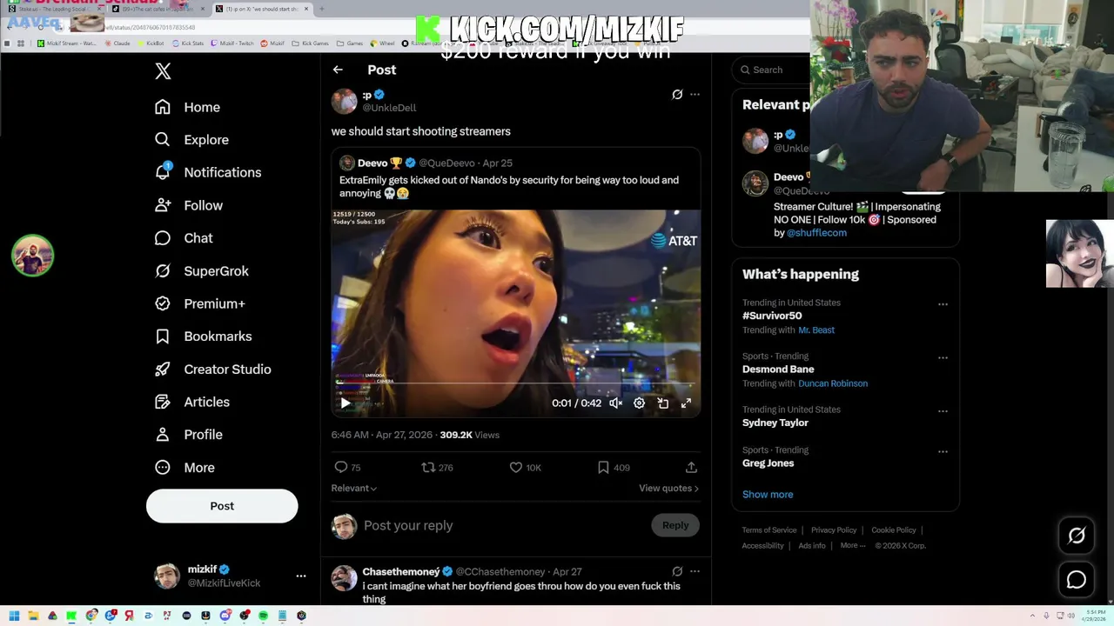This screenshot has height=626, width=1114.
Task: Open the @UnkleDell profile handle
Action: 389,108
